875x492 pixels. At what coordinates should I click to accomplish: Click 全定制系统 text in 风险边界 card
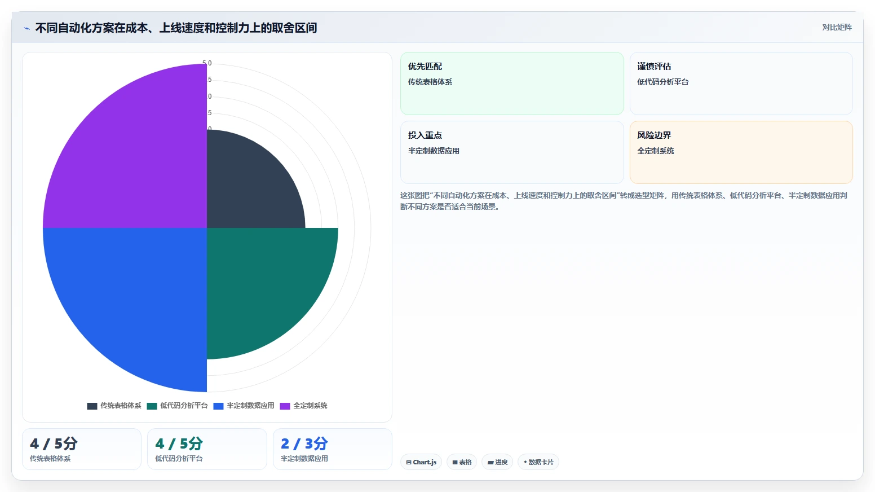pos(656,151)
